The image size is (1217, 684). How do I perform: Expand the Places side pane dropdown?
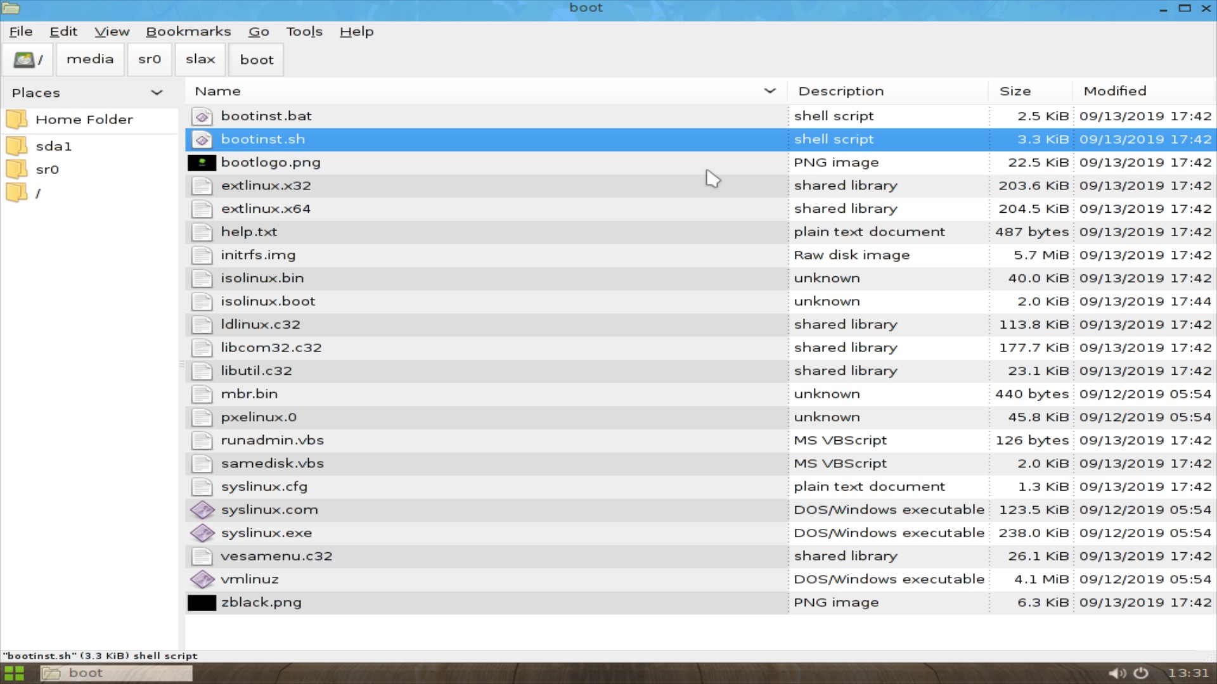pyautogui.click(x=157, y=93)
